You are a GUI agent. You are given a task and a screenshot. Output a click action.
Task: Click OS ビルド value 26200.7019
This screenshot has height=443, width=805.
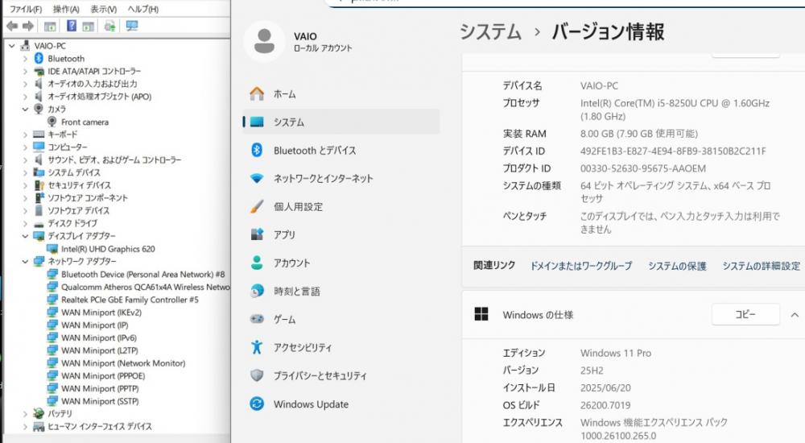pyautogui.click(x=605, y=405)
